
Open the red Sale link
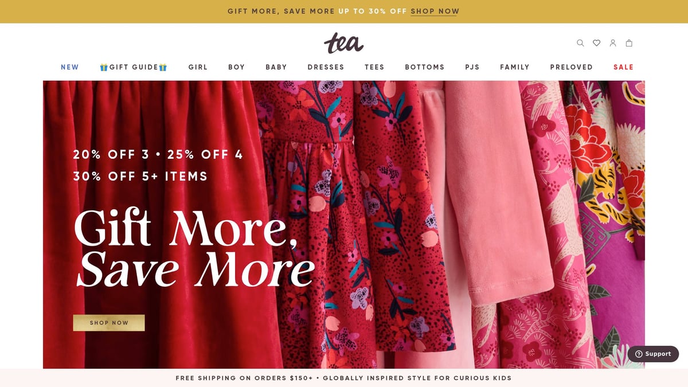tap(623, 67)
